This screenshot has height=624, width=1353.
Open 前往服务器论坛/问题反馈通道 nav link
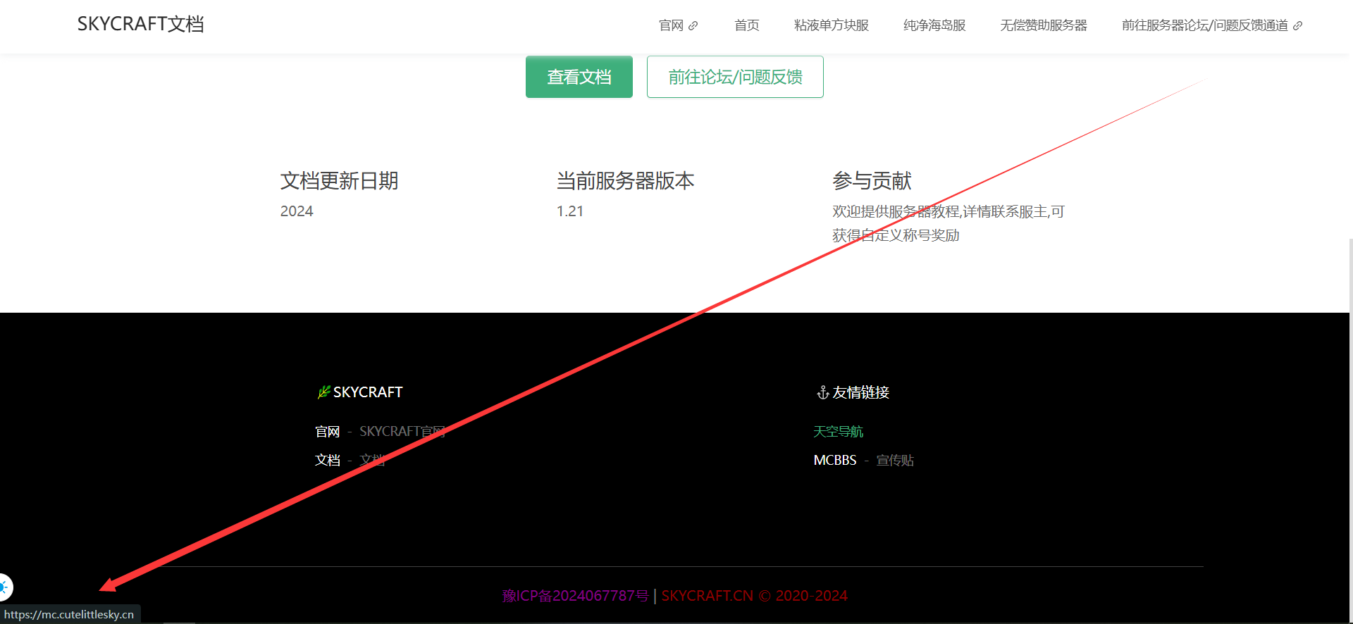pos(1212,25)
